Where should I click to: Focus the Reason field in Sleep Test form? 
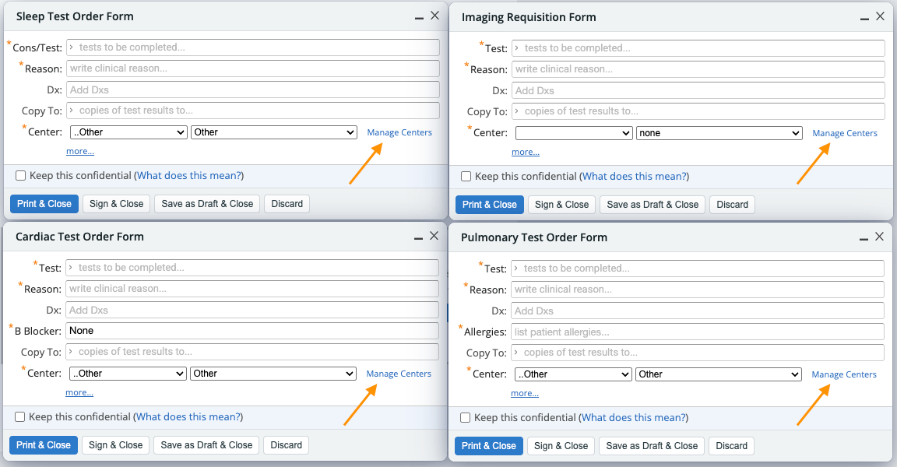pyautogui.click(x=253, y=68)
